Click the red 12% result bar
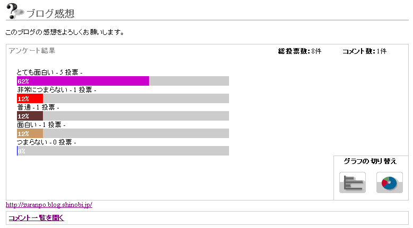This screenshot has width=413, height=228. (x=30, y=98)
